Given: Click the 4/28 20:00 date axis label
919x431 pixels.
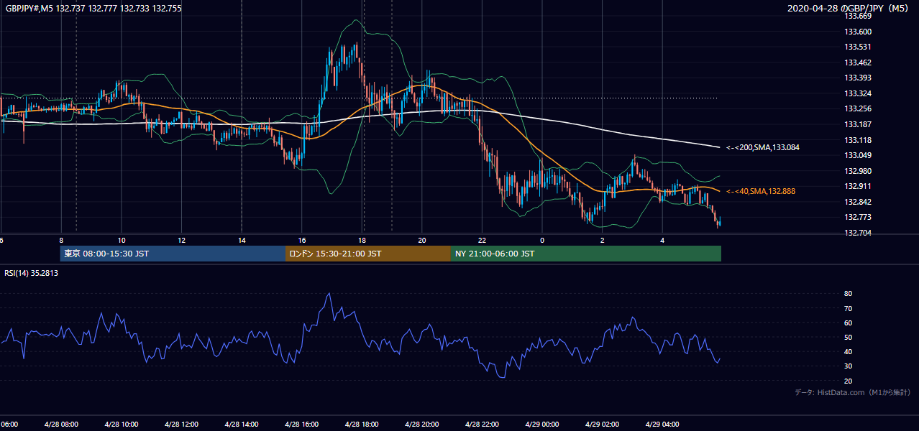Looking at the screenshot, I should 422,424.
